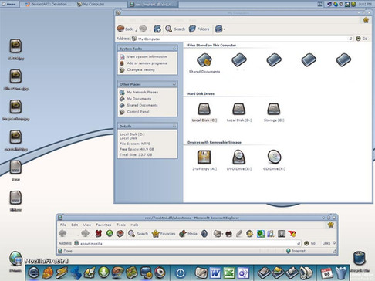The width and height of the screenshot is (375, 281).
Task: Open Control Panel from Other Places
Action: 138,112
